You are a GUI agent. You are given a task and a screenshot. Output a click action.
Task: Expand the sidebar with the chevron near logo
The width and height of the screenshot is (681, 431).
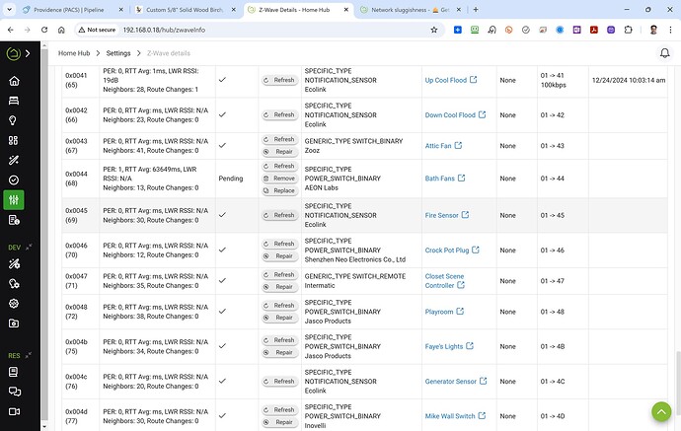pyautogui.click(x=28, y=53)
